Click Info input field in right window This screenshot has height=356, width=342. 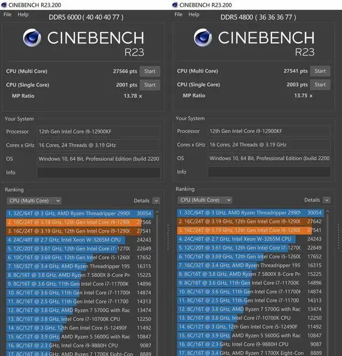point(269,172)
